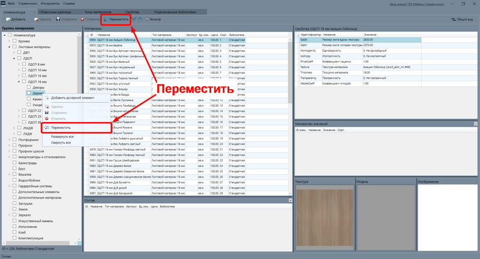Check the Клей checkbox
Viewport: 480px width, 259px height.
click(14, 232)
